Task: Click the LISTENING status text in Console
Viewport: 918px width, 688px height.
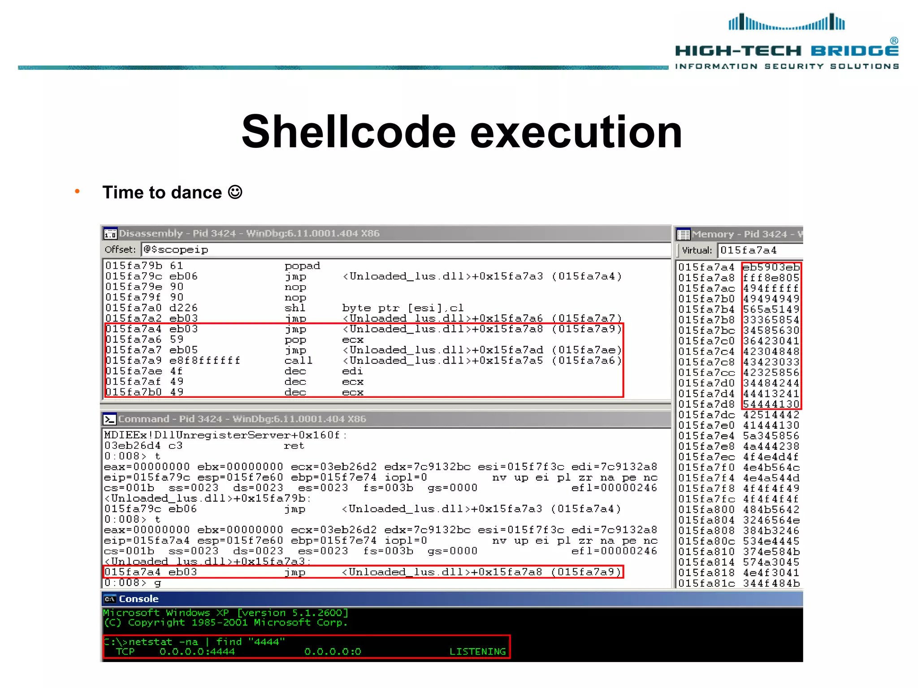Action: click(x=477, y=652)
